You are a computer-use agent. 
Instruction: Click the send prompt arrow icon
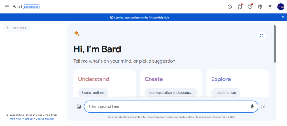(x=263, y=107)
